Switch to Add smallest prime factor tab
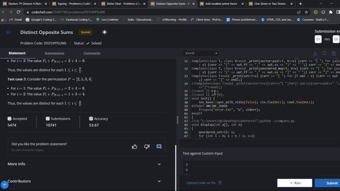The width and height of the screenshot is (340, 191). tap(221, 4)
